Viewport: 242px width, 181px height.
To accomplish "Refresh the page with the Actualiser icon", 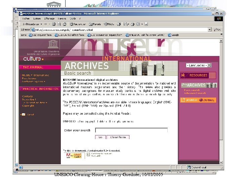I will [59, 24].
